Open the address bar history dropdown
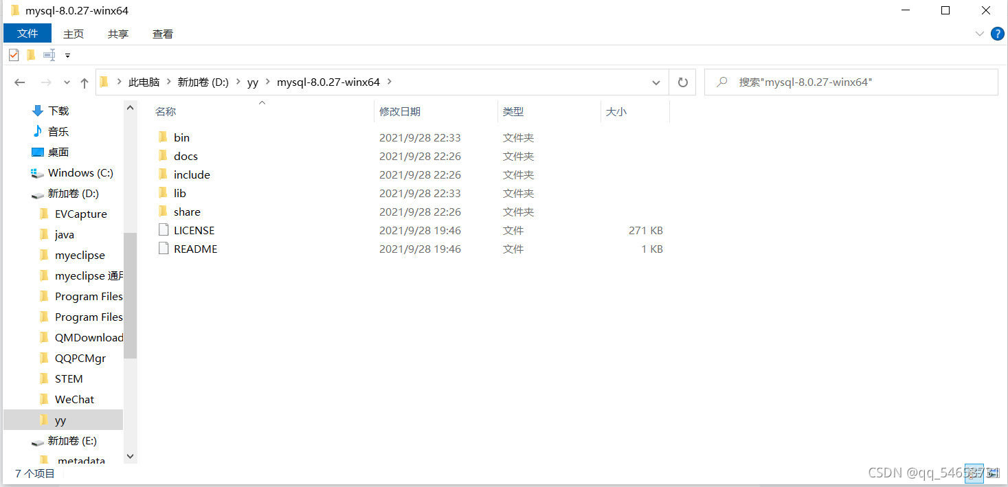 tap(656, 82)
